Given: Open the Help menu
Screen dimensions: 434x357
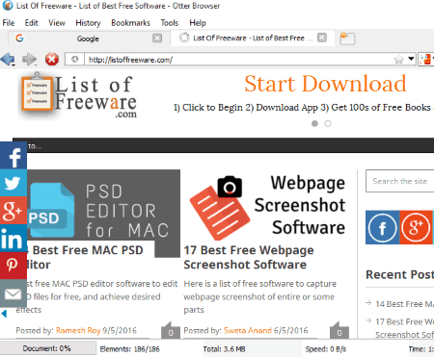Looking at the screenshot, I should pos(198,23).
